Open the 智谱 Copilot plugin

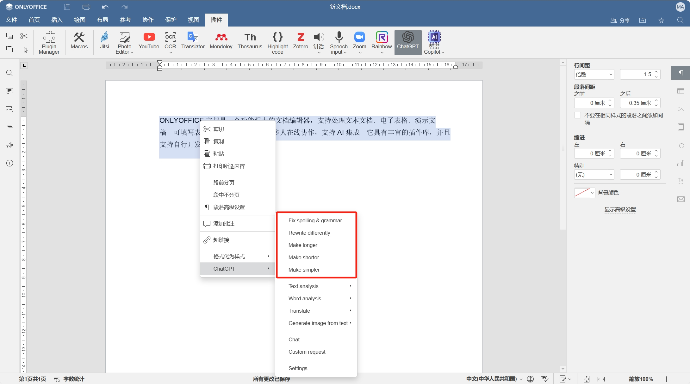(x=434, y=43)
